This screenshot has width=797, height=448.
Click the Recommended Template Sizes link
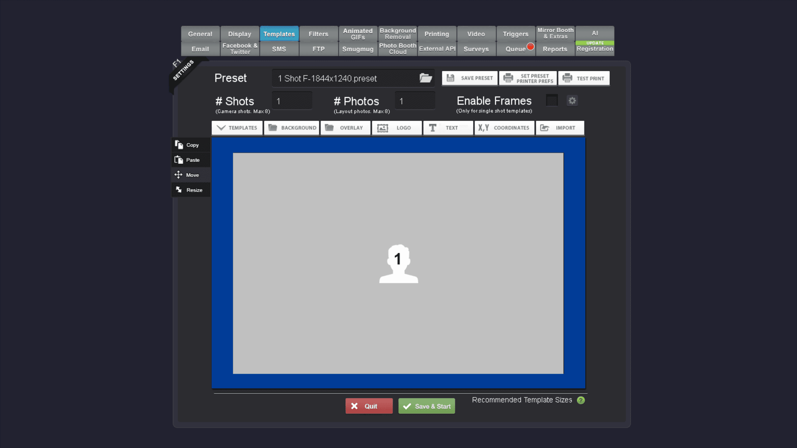coord(522,400)
